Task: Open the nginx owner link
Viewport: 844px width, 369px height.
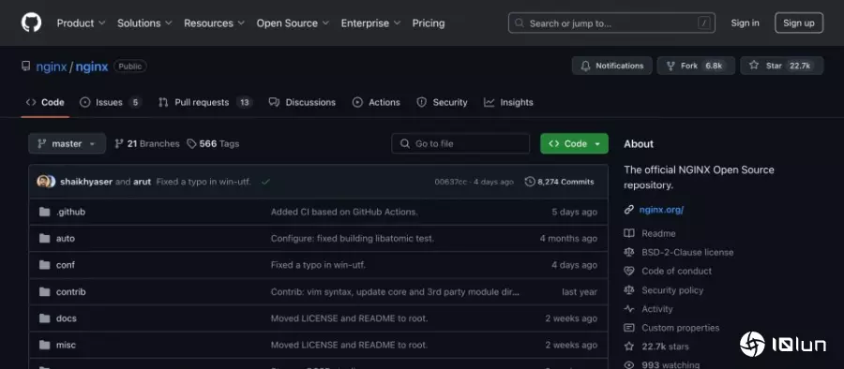Action: [52, 66]
